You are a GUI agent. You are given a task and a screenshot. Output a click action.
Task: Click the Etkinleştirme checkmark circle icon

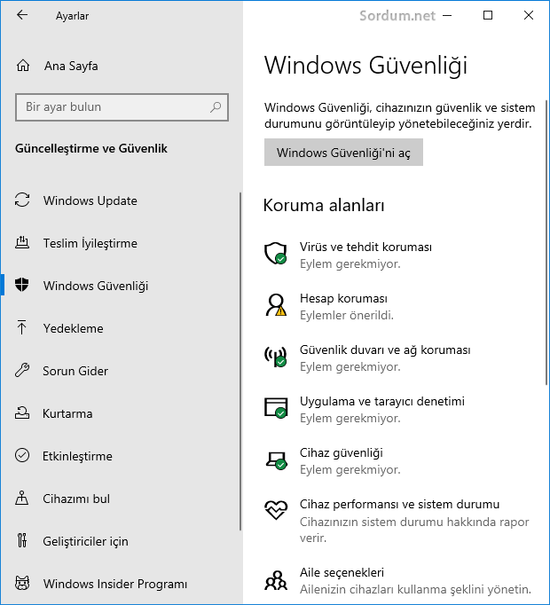click(x=22, y=455)
